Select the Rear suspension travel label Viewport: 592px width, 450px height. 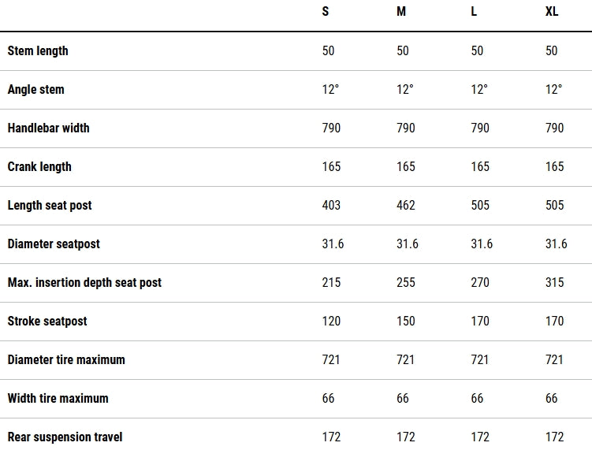[65, 437]
